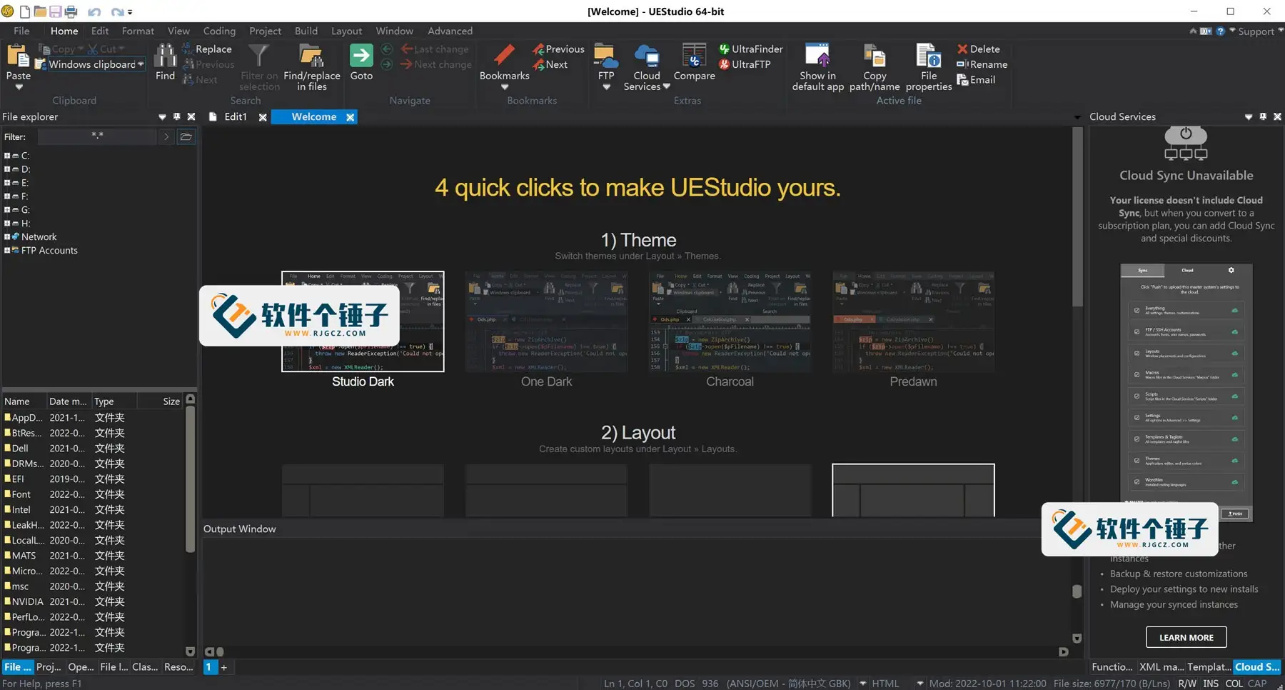The image size is (1285, 690).
Task: Apply filter with arrow button
Action: (166, 136)
